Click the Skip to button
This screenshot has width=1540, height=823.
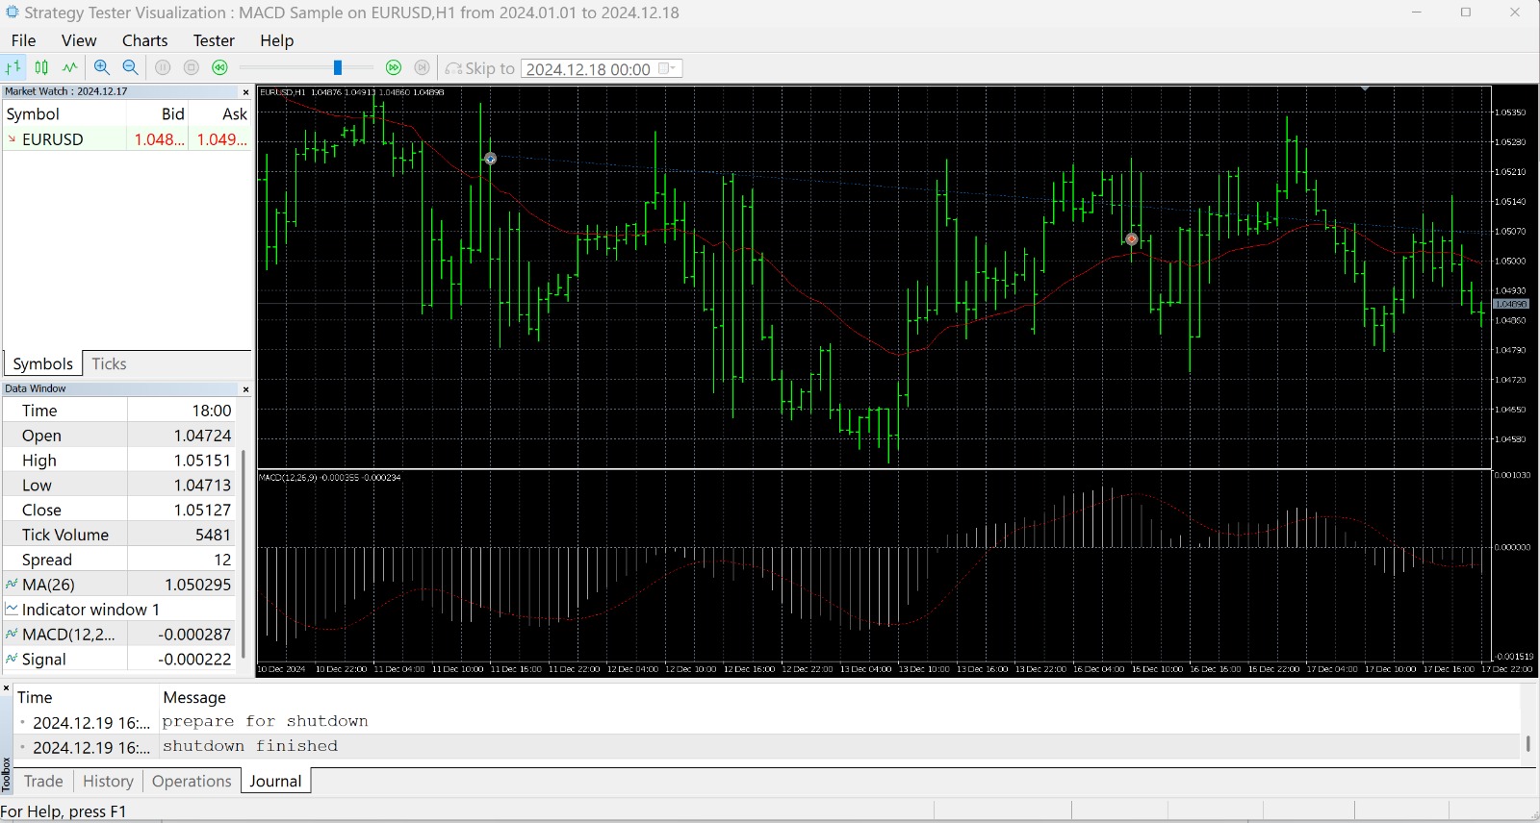pos(479,68)
